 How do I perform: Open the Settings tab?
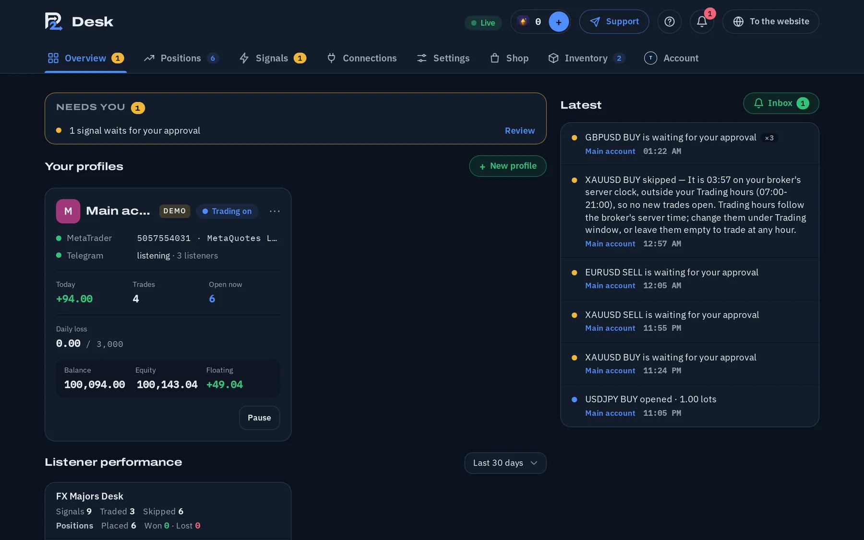pyautogui.click(x=443, y=58)
